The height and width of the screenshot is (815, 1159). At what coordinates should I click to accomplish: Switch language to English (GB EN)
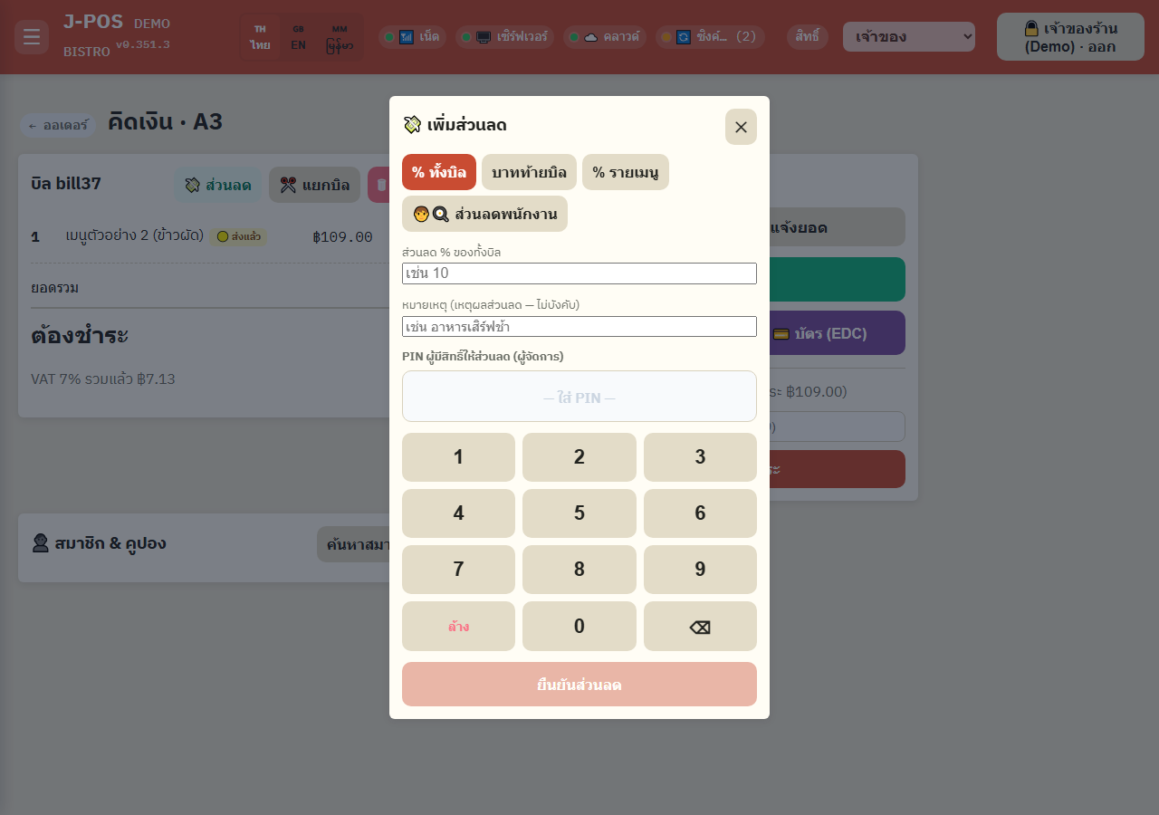(298, 37)
